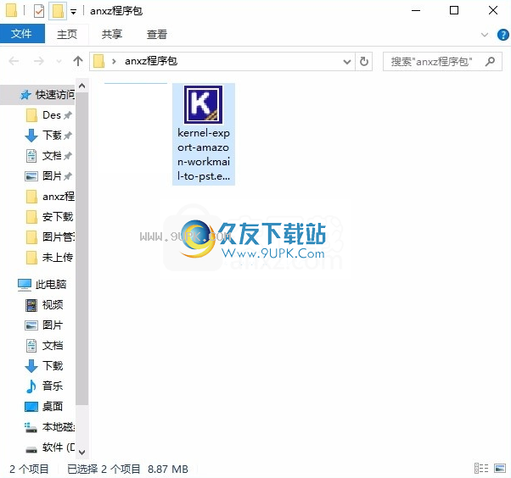The image size is (511, 478).
Task: Switch to the 查看 ribbon tab
Action: click(x=157, y=34)
